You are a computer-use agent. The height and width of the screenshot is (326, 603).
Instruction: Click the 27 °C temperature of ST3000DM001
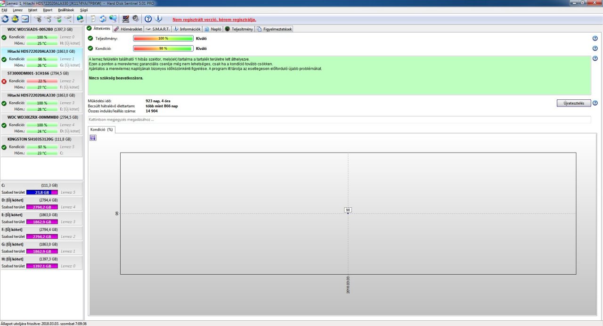click(42, 87)
